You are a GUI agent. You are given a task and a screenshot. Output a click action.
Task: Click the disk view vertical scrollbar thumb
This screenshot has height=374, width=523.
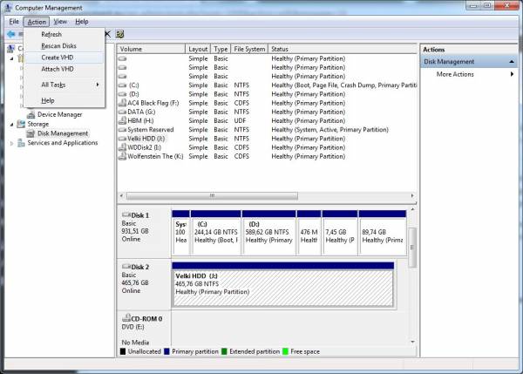(412, 248)
